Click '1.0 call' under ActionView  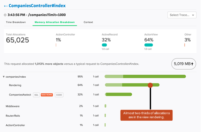tap(148, 49)
